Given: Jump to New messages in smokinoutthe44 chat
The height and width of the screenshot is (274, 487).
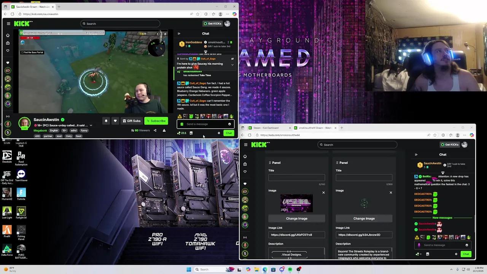Looking at the screenshot, I should pyautogui.click(x=442, y=218).
